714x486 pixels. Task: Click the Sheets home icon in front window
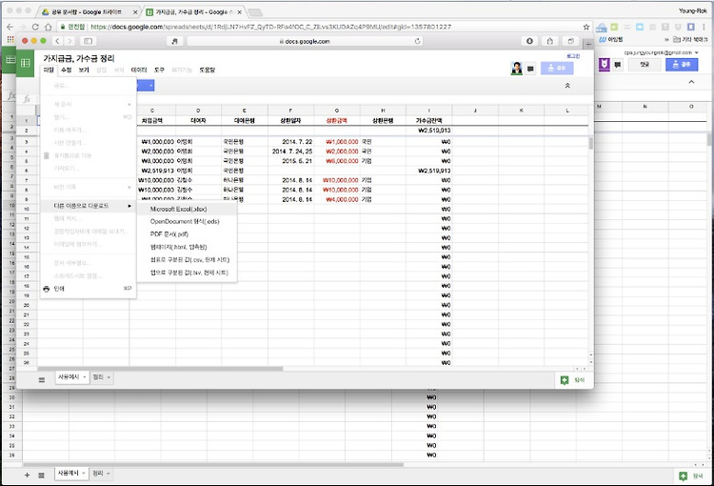pos(26,63)
